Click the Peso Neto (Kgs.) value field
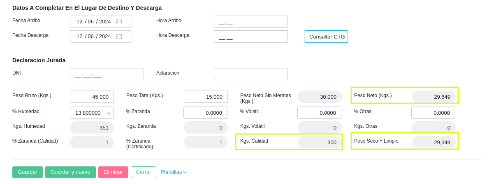Image resolution: width=494 pixels, height=184 pixels. coord(434,97)
